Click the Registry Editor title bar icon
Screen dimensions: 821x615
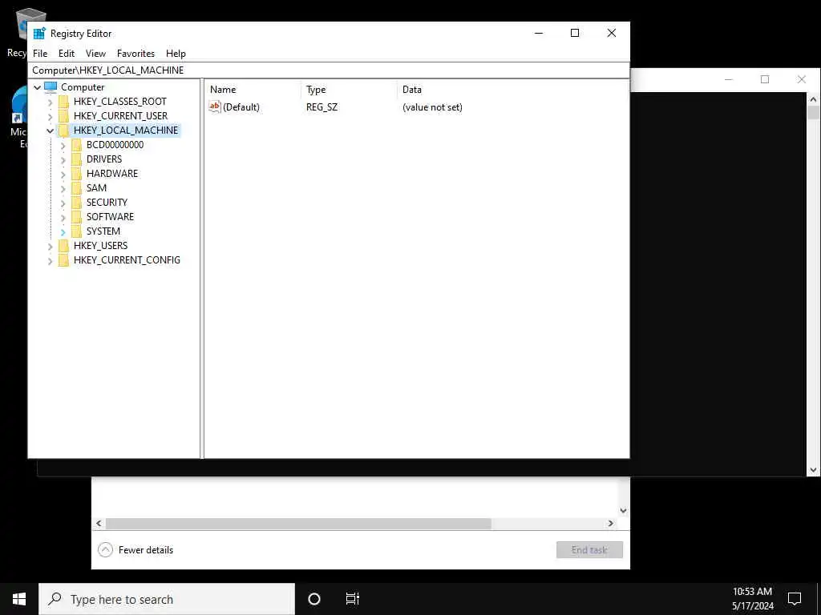40,33
